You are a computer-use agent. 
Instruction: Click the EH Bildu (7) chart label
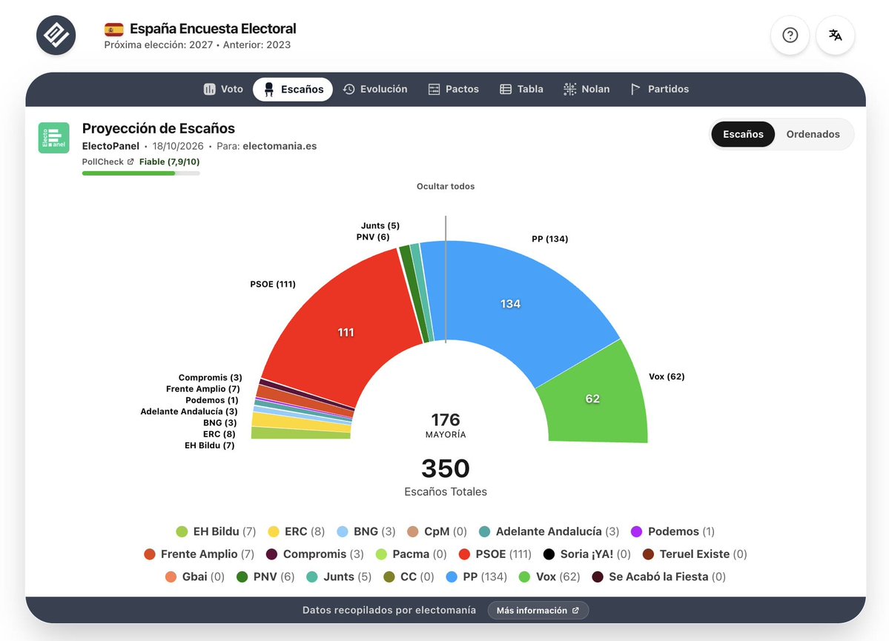click(210, 445)
